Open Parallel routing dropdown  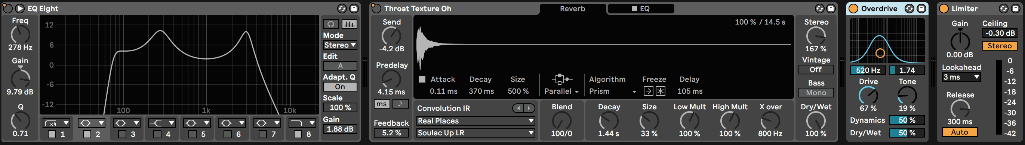click(561, 91)
